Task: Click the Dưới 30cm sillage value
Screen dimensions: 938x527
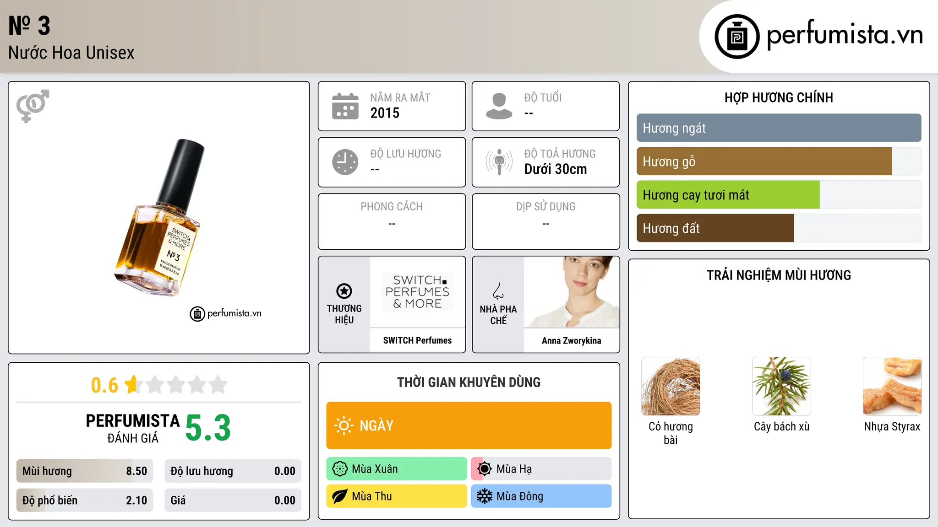Action: coord(556,169)
